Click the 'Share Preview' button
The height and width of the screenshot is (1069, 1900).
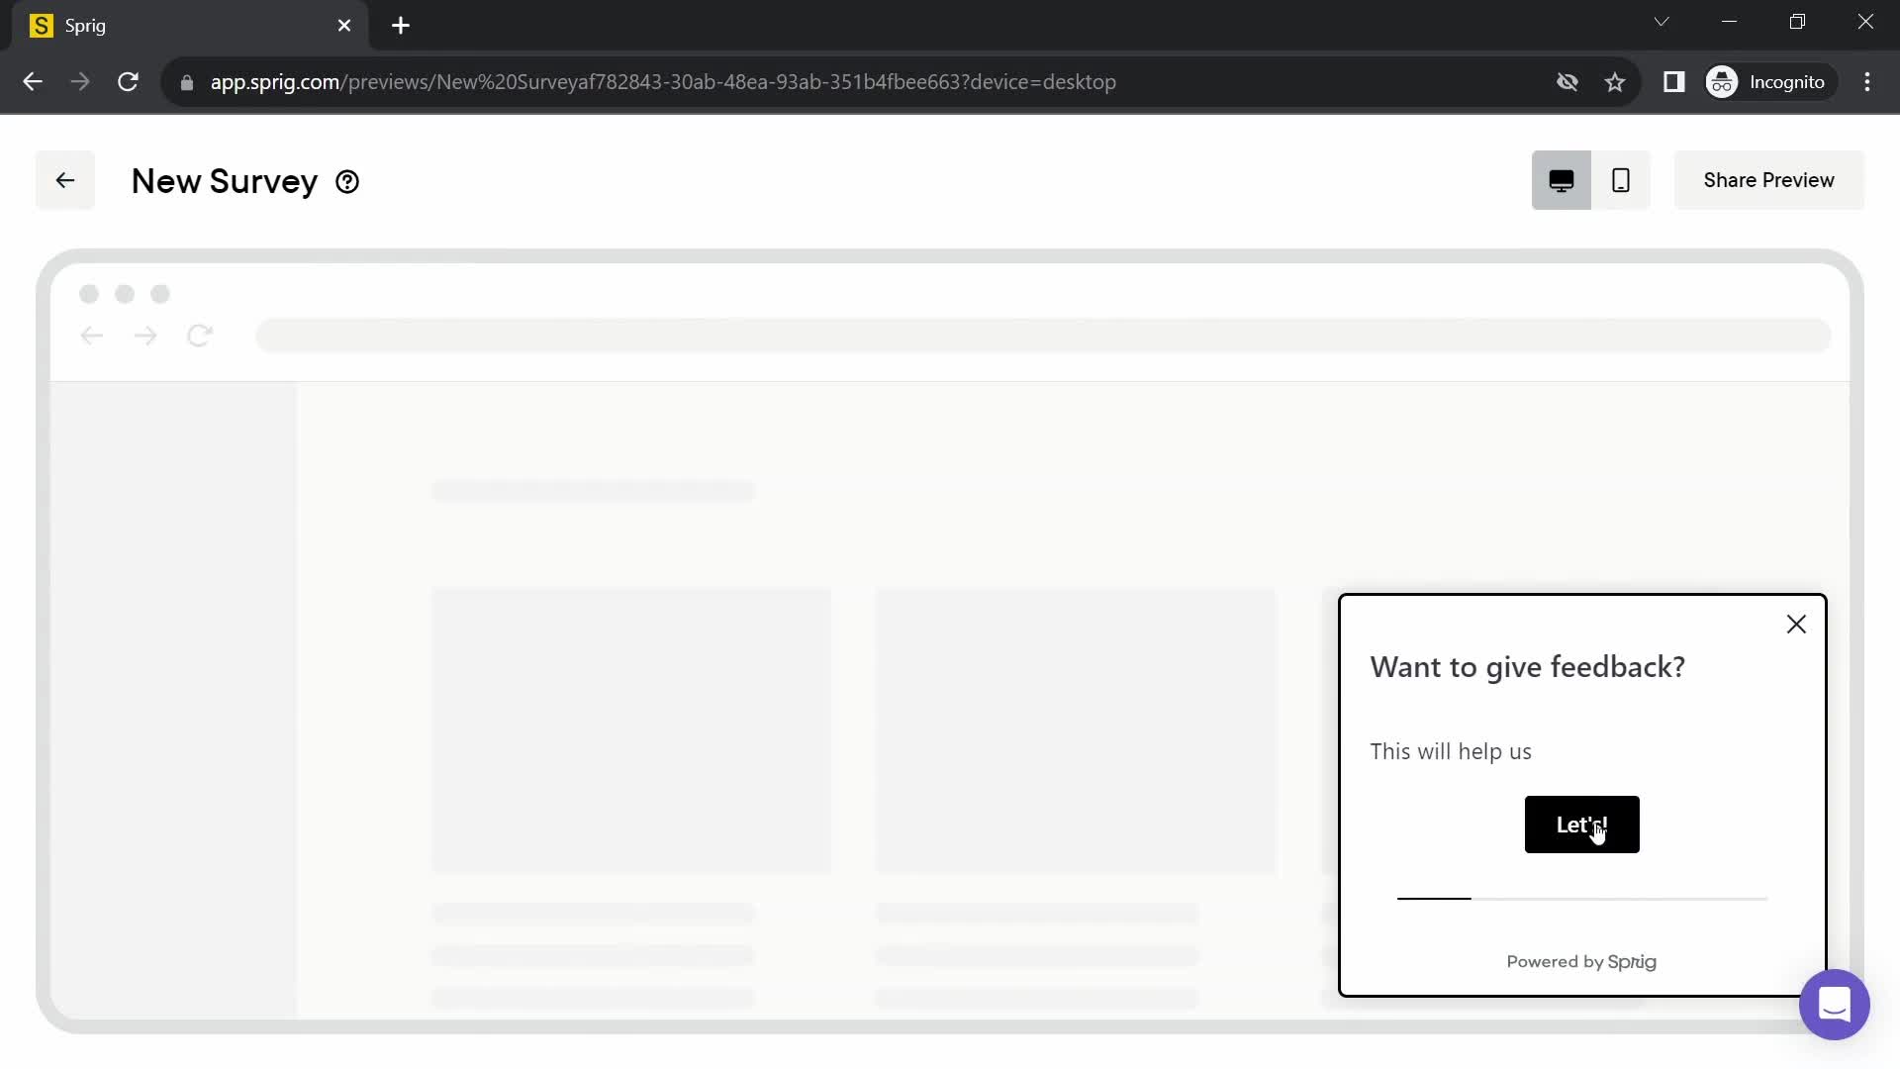point(1769,180)
